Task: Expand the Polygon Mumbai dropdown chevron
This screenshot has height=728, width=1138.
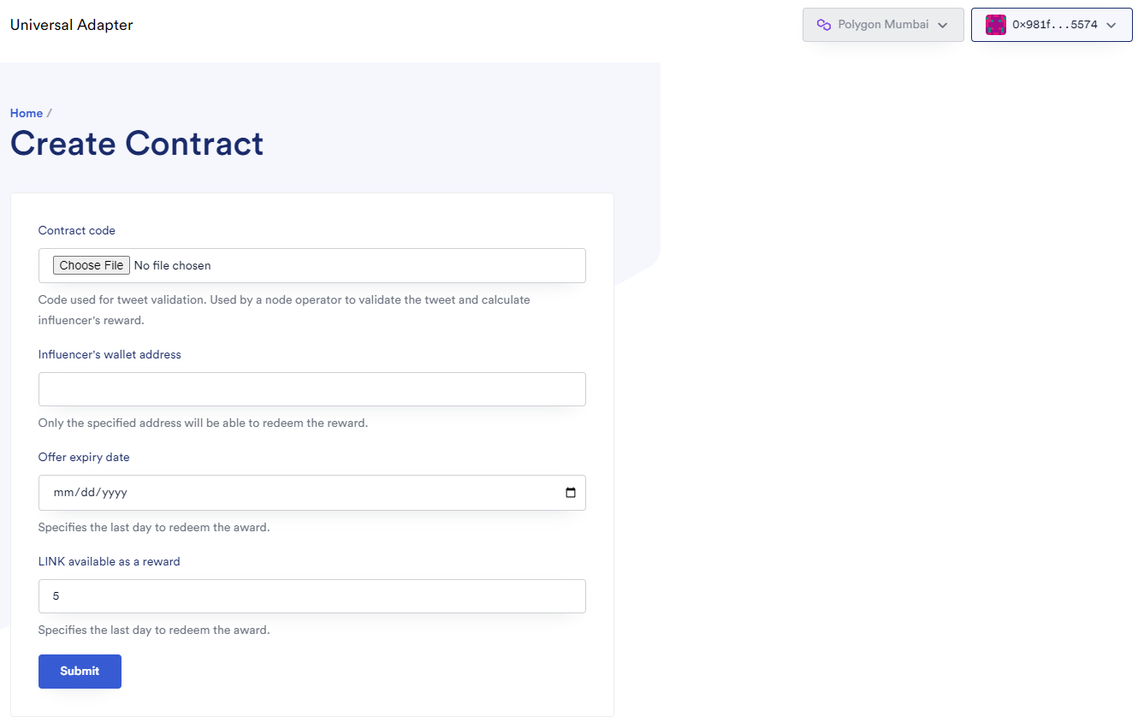Action: [943, 25]
